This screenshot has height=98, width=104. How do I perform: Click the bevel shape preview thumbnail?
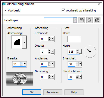17,42
